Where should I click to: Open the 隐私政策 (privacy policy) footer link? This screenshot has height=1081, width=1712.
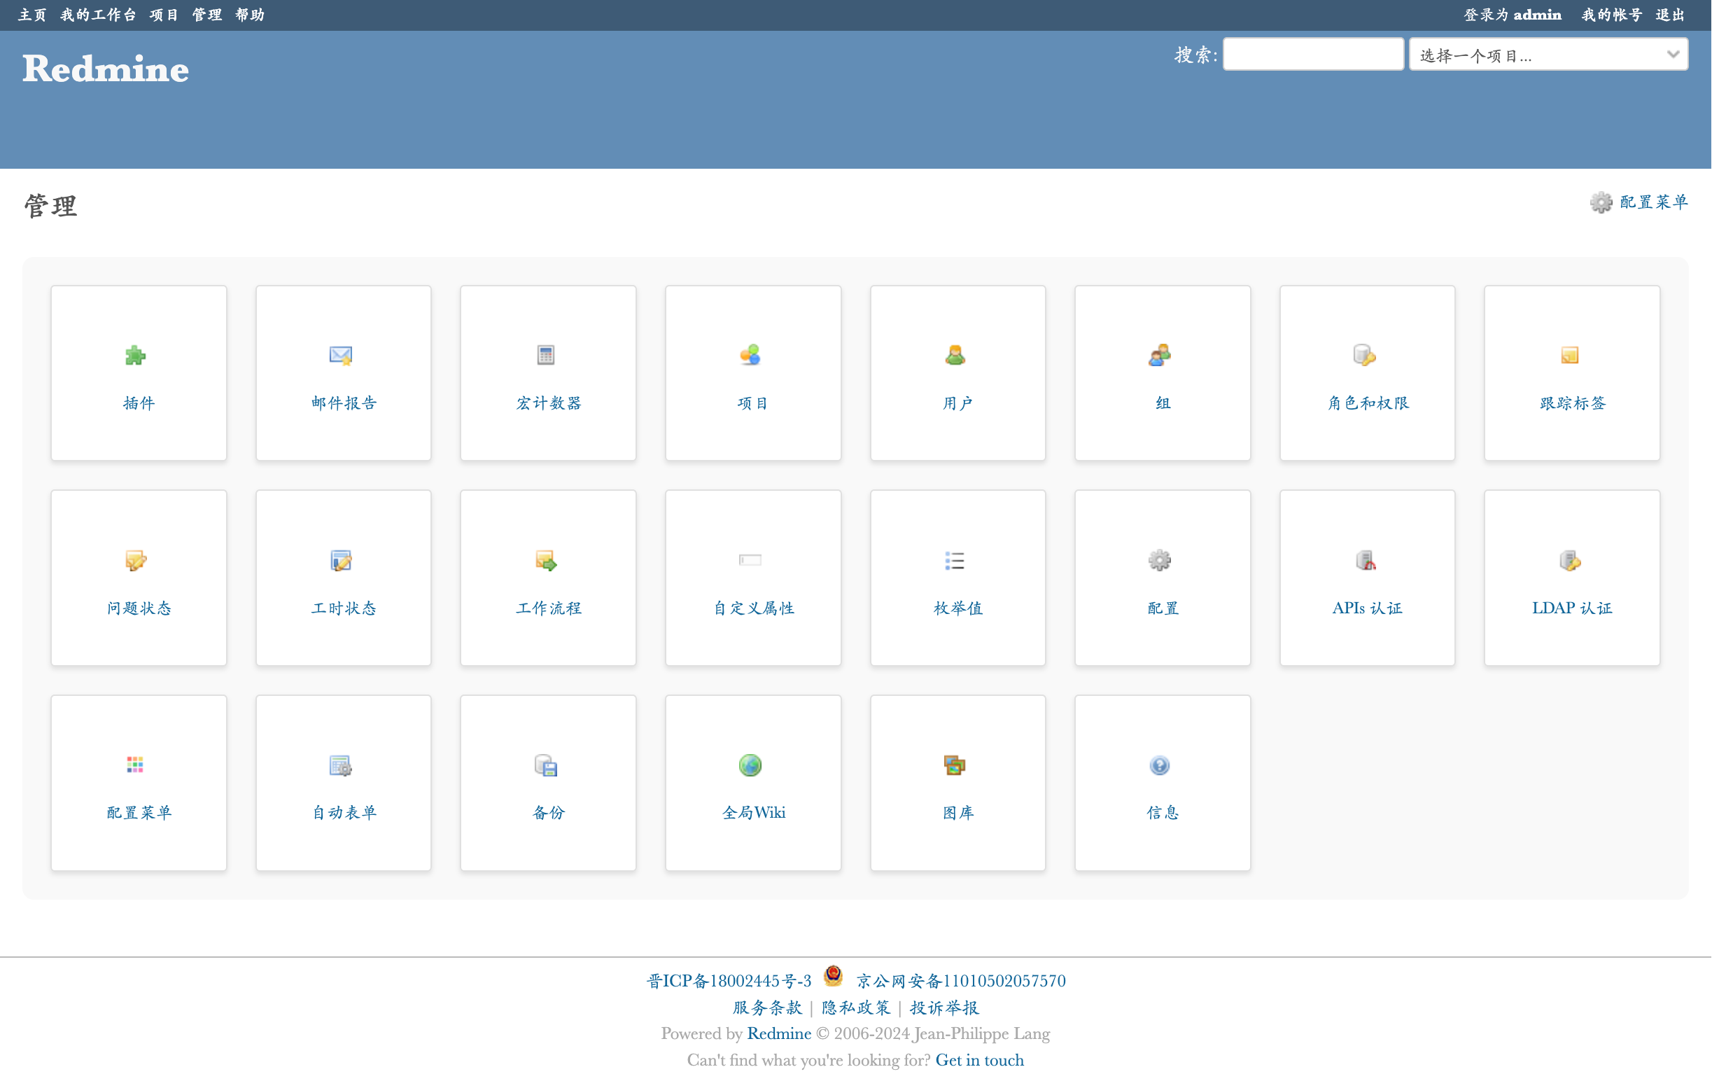[855, 1007]
